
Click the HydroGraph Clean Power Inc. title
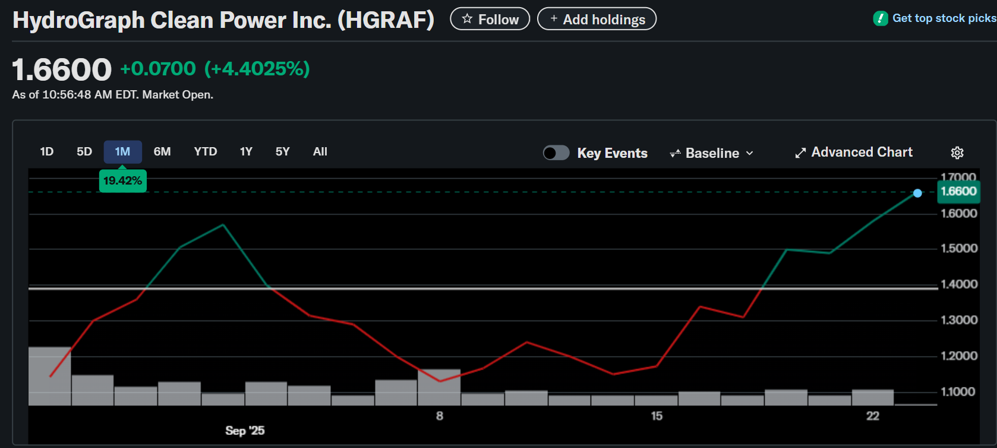pos(223,20)
